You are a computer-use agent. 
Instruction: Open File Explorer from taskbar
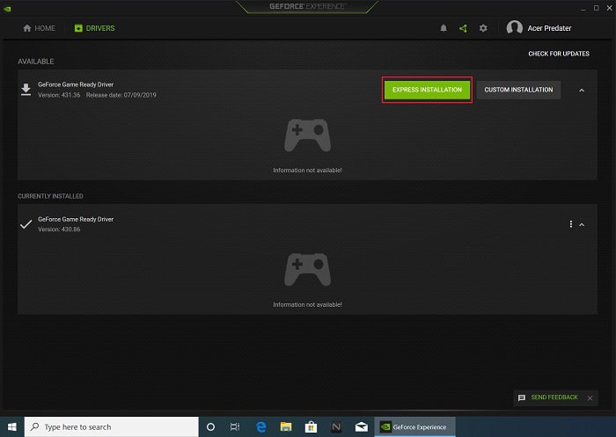point(286,426)
